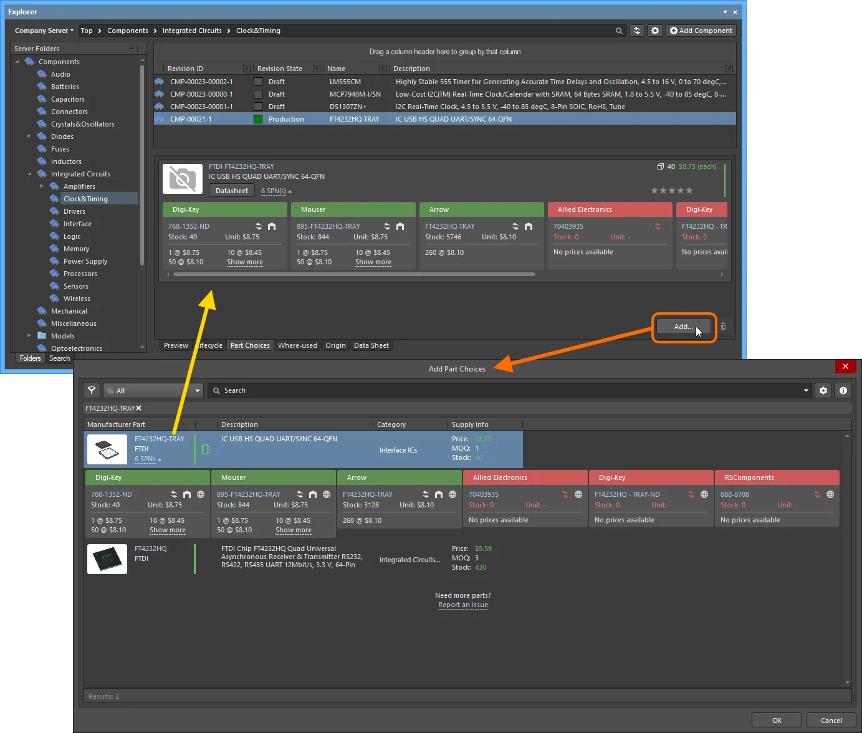Select the Clock&Timing folder in tree
This screenshot has height=733, width=862.
click(85, 199)
